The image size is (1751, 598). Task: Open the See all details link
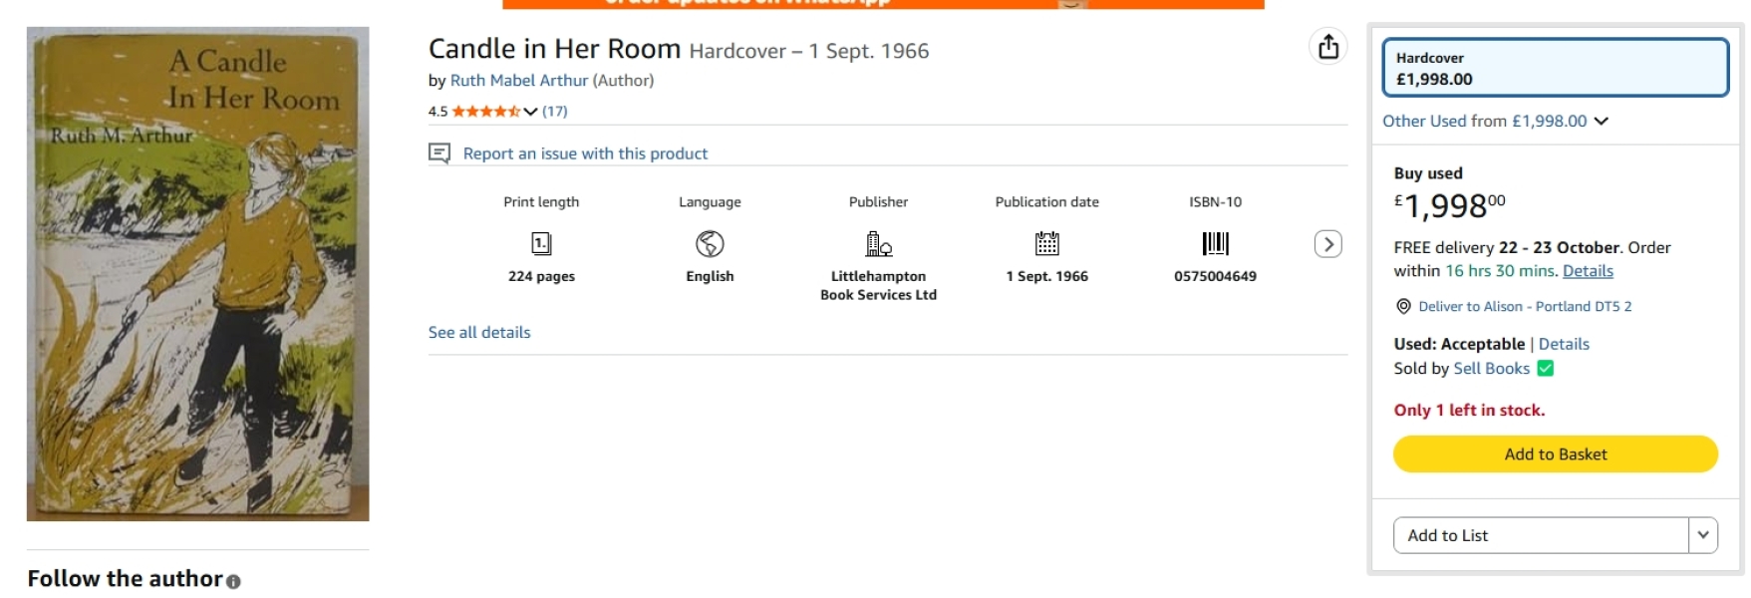click(479, 333)
